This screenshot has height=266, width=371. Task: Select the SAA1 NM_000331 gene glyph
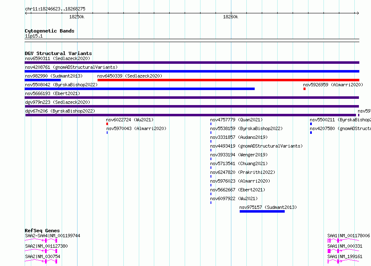343,251
